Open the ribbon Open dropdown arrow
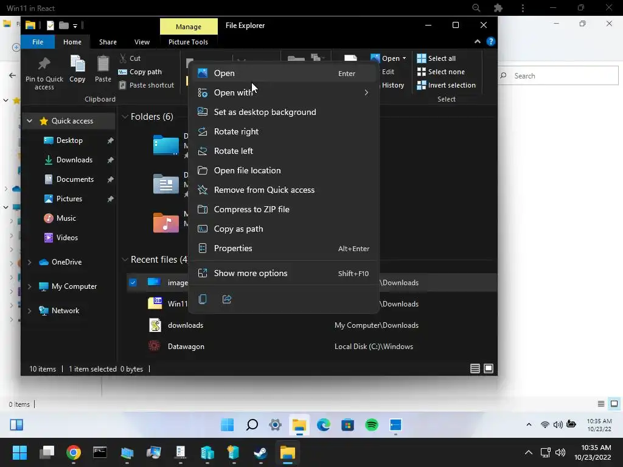Viewport: 623px width, 467px height. point(404,58)
